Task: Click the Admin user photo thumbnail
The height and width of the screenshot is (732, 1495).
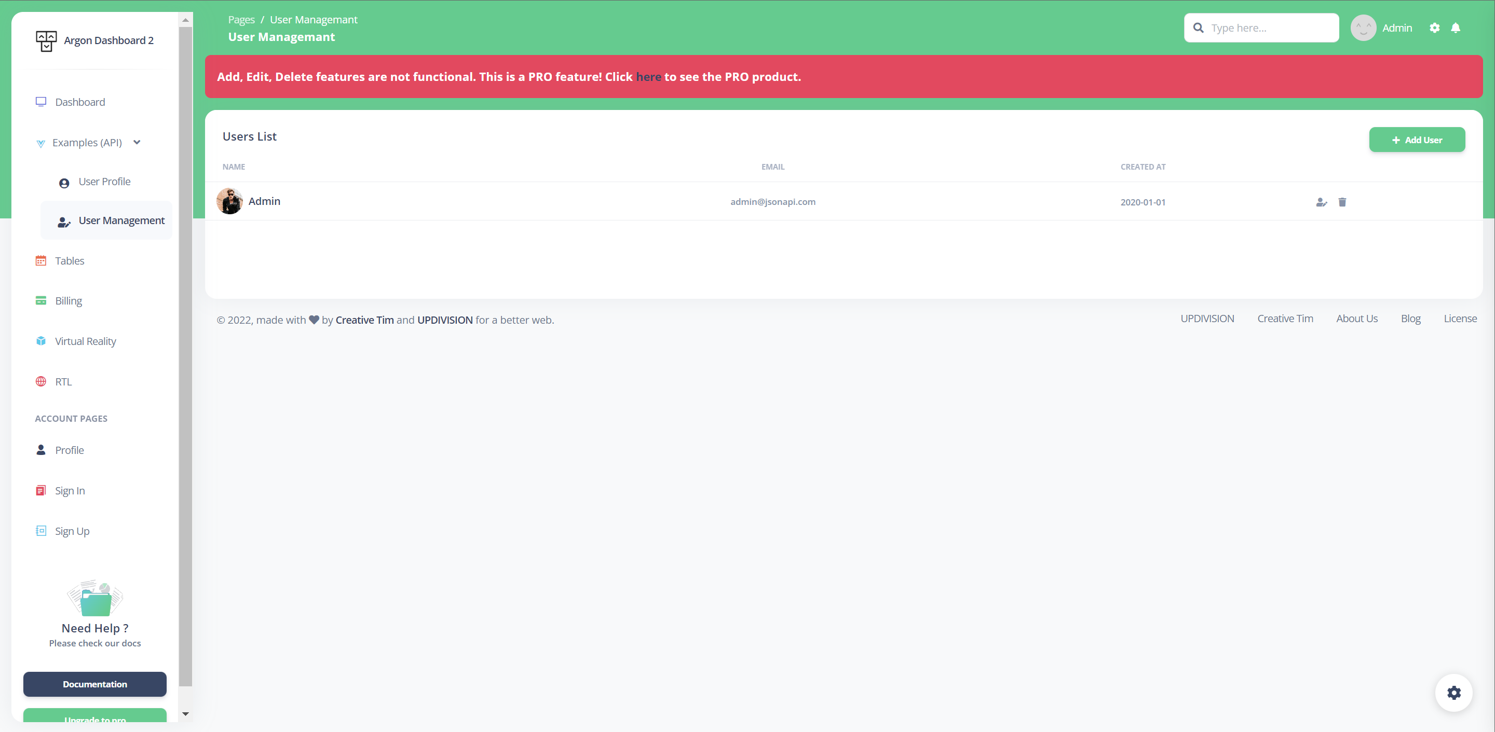Action: point(229,201)
